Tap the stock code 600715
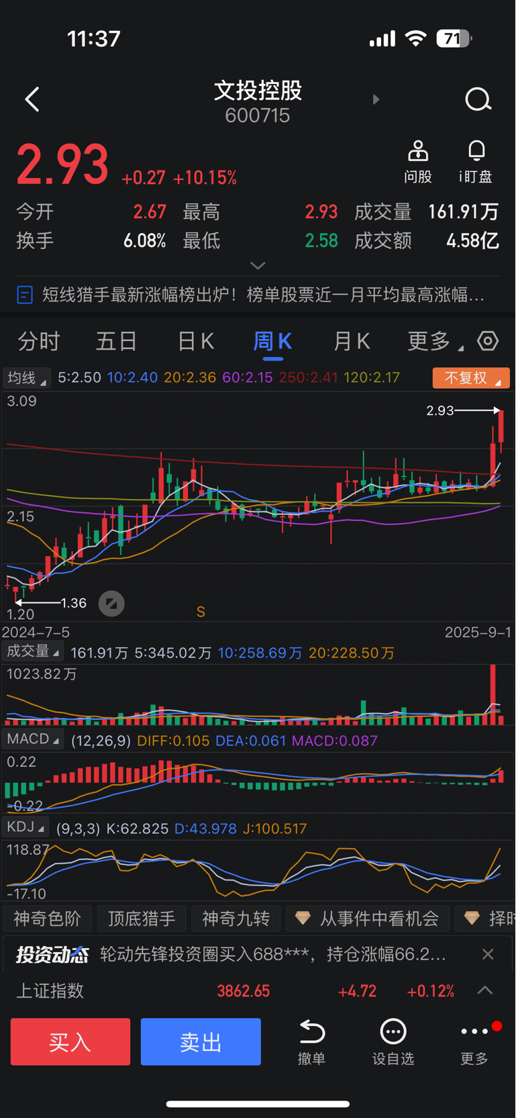This screenshot has width=516, height=1118. click(x=258, y=115)
